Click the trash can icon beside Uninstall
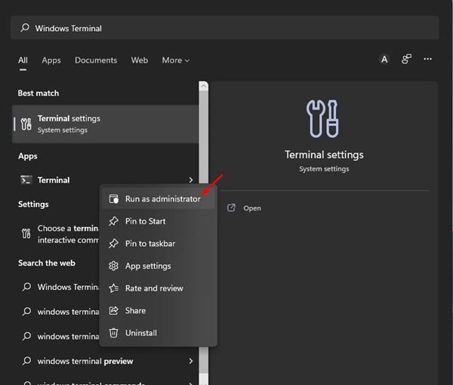The width and height of the screenshot is (453, 385). pyautogui.click(x=113, y=333)
